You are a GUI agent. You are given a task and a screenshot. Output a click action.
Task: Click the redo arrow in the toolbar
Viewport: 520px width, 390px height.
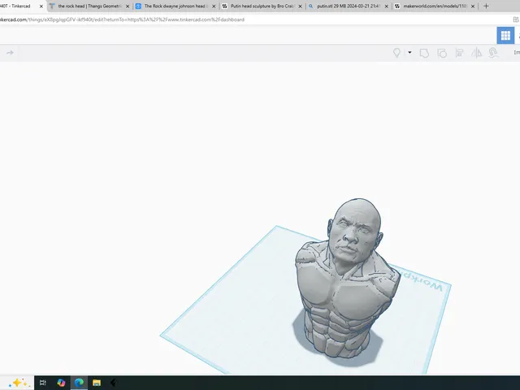click(x=10, y=53)
